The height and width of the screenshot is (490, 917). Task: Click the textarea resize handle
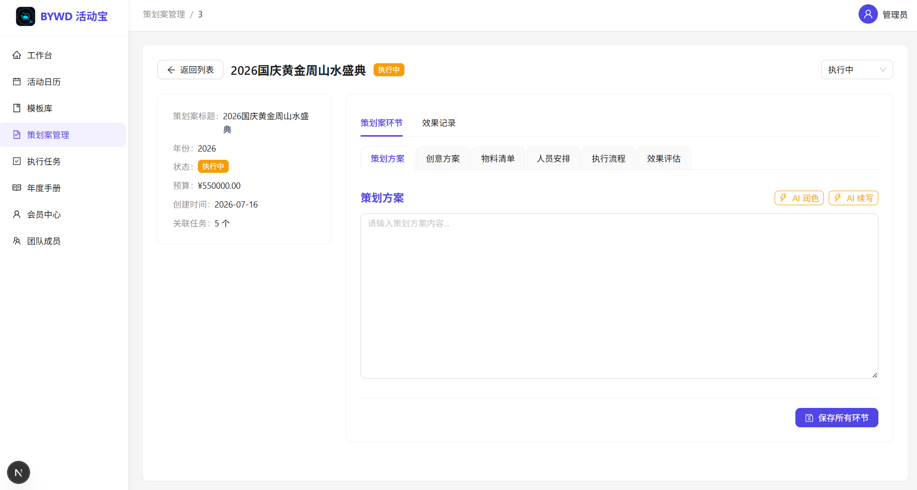pos(875,375)
